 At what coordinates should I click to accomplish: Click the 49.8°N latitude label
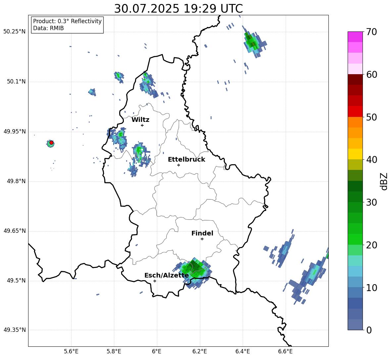click(16, 181)
